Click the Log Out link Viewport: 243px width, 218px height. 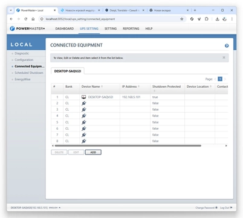[226, 208]
